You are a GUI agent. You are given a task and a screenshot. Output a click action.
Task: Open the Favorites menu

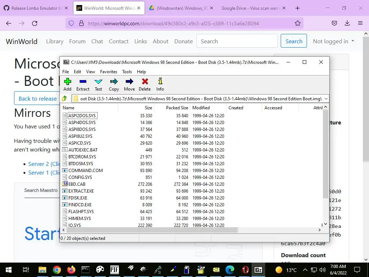(x=108, y=72)
